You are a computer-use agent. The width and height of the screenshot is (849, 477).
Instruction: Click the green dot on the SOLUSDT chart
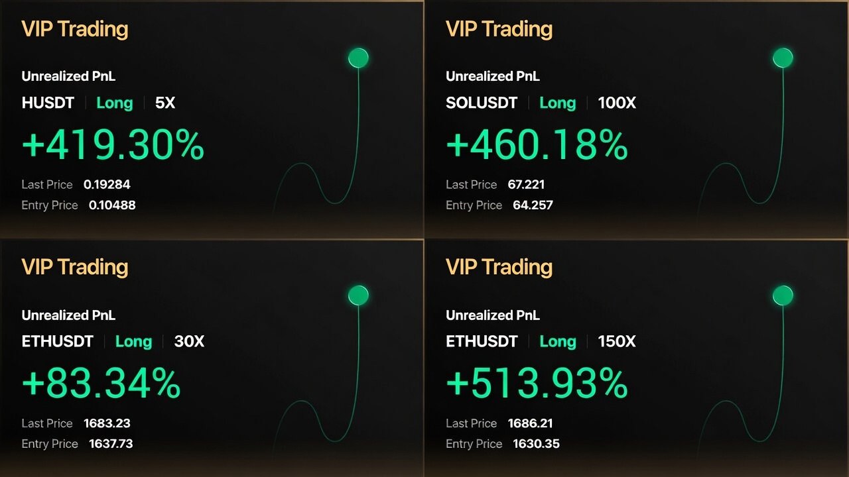783,58
